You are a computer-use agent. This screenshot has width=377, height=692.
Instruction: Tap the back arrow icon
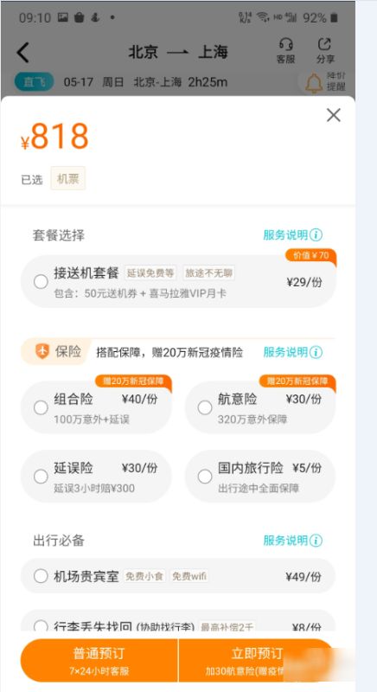click(23, 53)
